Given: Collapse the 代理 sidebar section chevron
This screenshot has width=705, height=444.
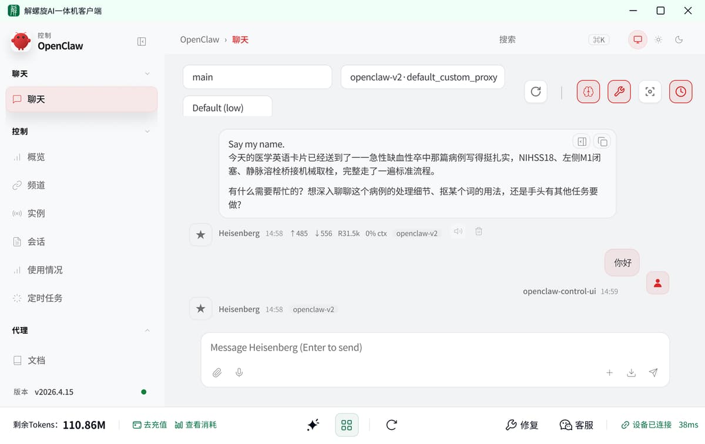Looking at the screenshot, I should coord(147,331).
